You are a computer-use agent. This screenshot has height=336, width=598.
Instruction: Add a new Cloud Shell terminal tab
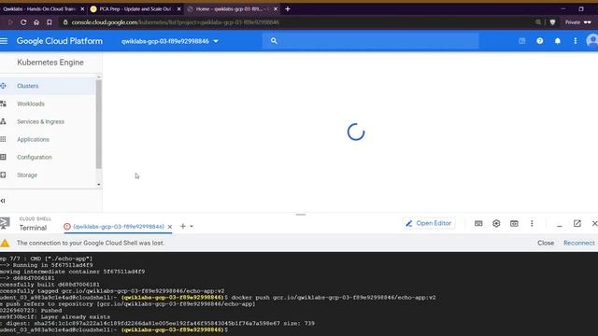pyautogui.click(x=183, y=226)
